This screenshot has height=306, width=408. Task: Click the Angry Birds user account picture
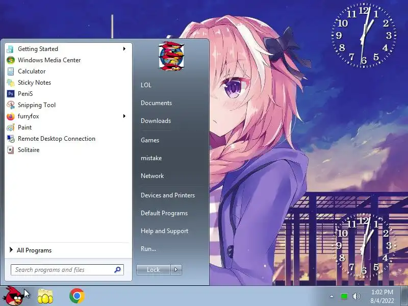[171, 56]
